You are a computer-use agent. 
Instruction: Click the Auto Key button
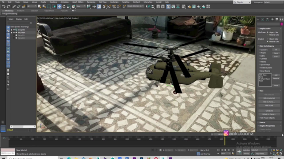(x=246, y=150)
